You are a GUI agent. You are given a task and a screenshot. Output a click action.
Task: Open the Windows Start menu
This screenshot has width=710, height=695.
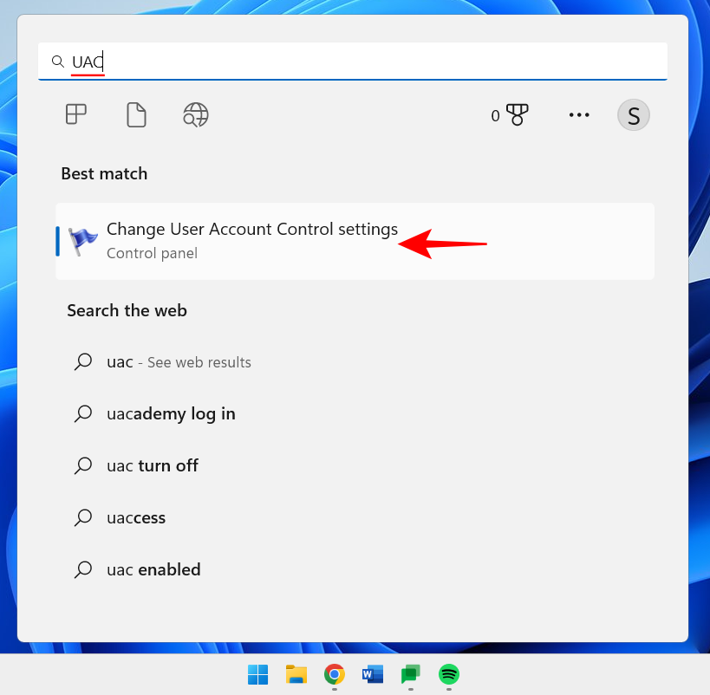(257, 674)
